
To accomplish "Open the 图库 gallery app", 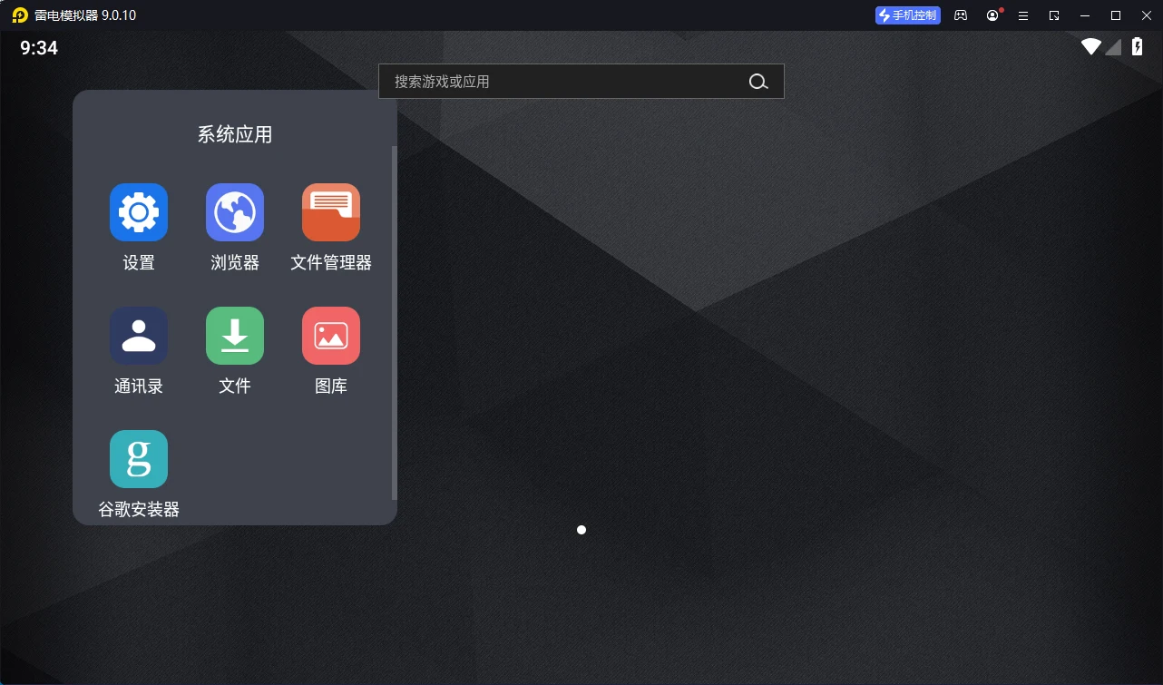I will (x=330, y=335).
